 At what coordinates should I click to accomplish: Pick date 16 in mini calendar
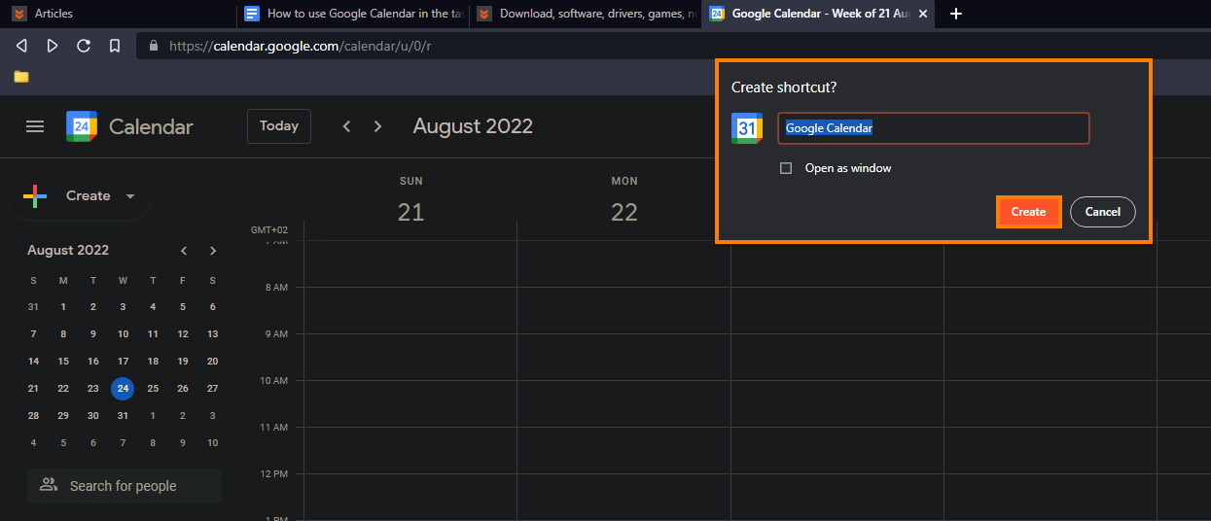[x=93, y=362]
